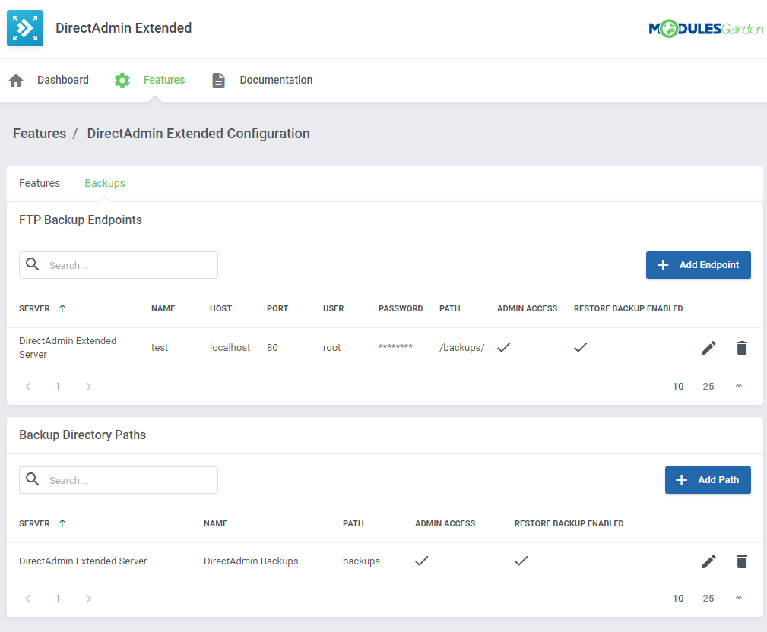Show 25 entries in FTP endpoints table
The width and height of the screenshot is (767, 632).
tap(708, 387)
